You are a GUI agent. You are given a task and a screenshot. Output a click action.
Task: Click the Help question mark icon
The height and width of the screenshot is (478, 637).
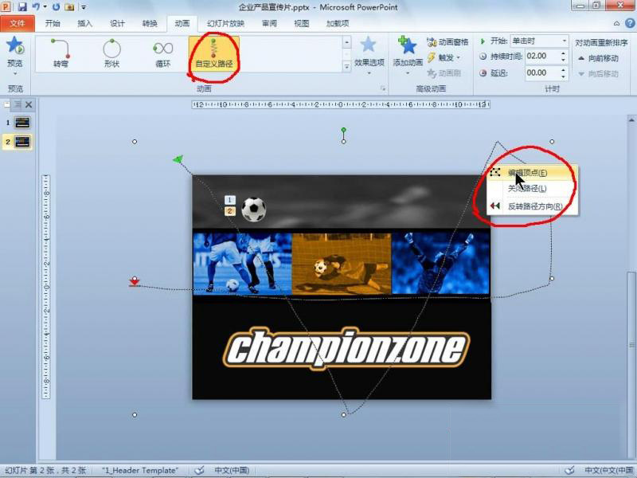point(629,23)
